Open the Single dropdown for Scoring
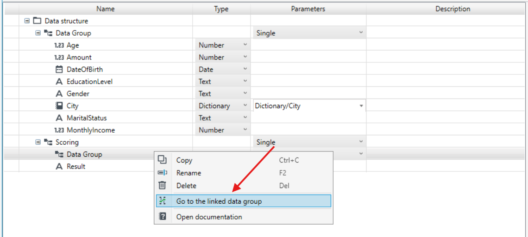 pyautogui.click(x=309, y=142)
